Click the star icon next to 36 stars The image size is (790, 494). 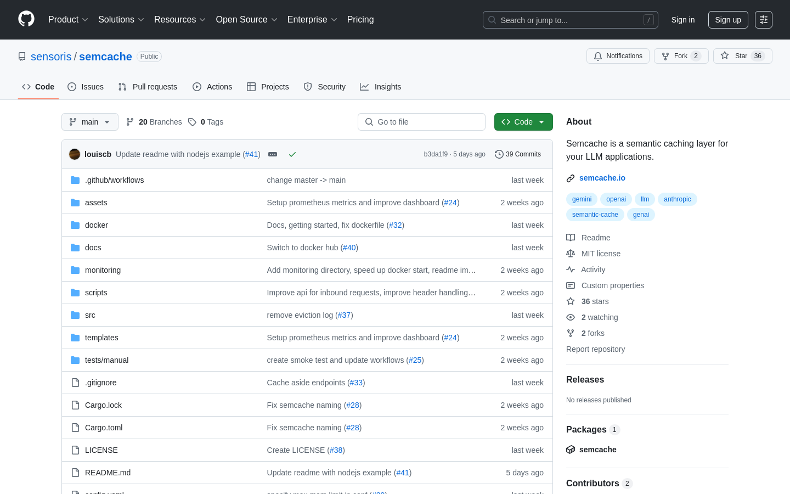pyautogui.click(x=571, y=301)
